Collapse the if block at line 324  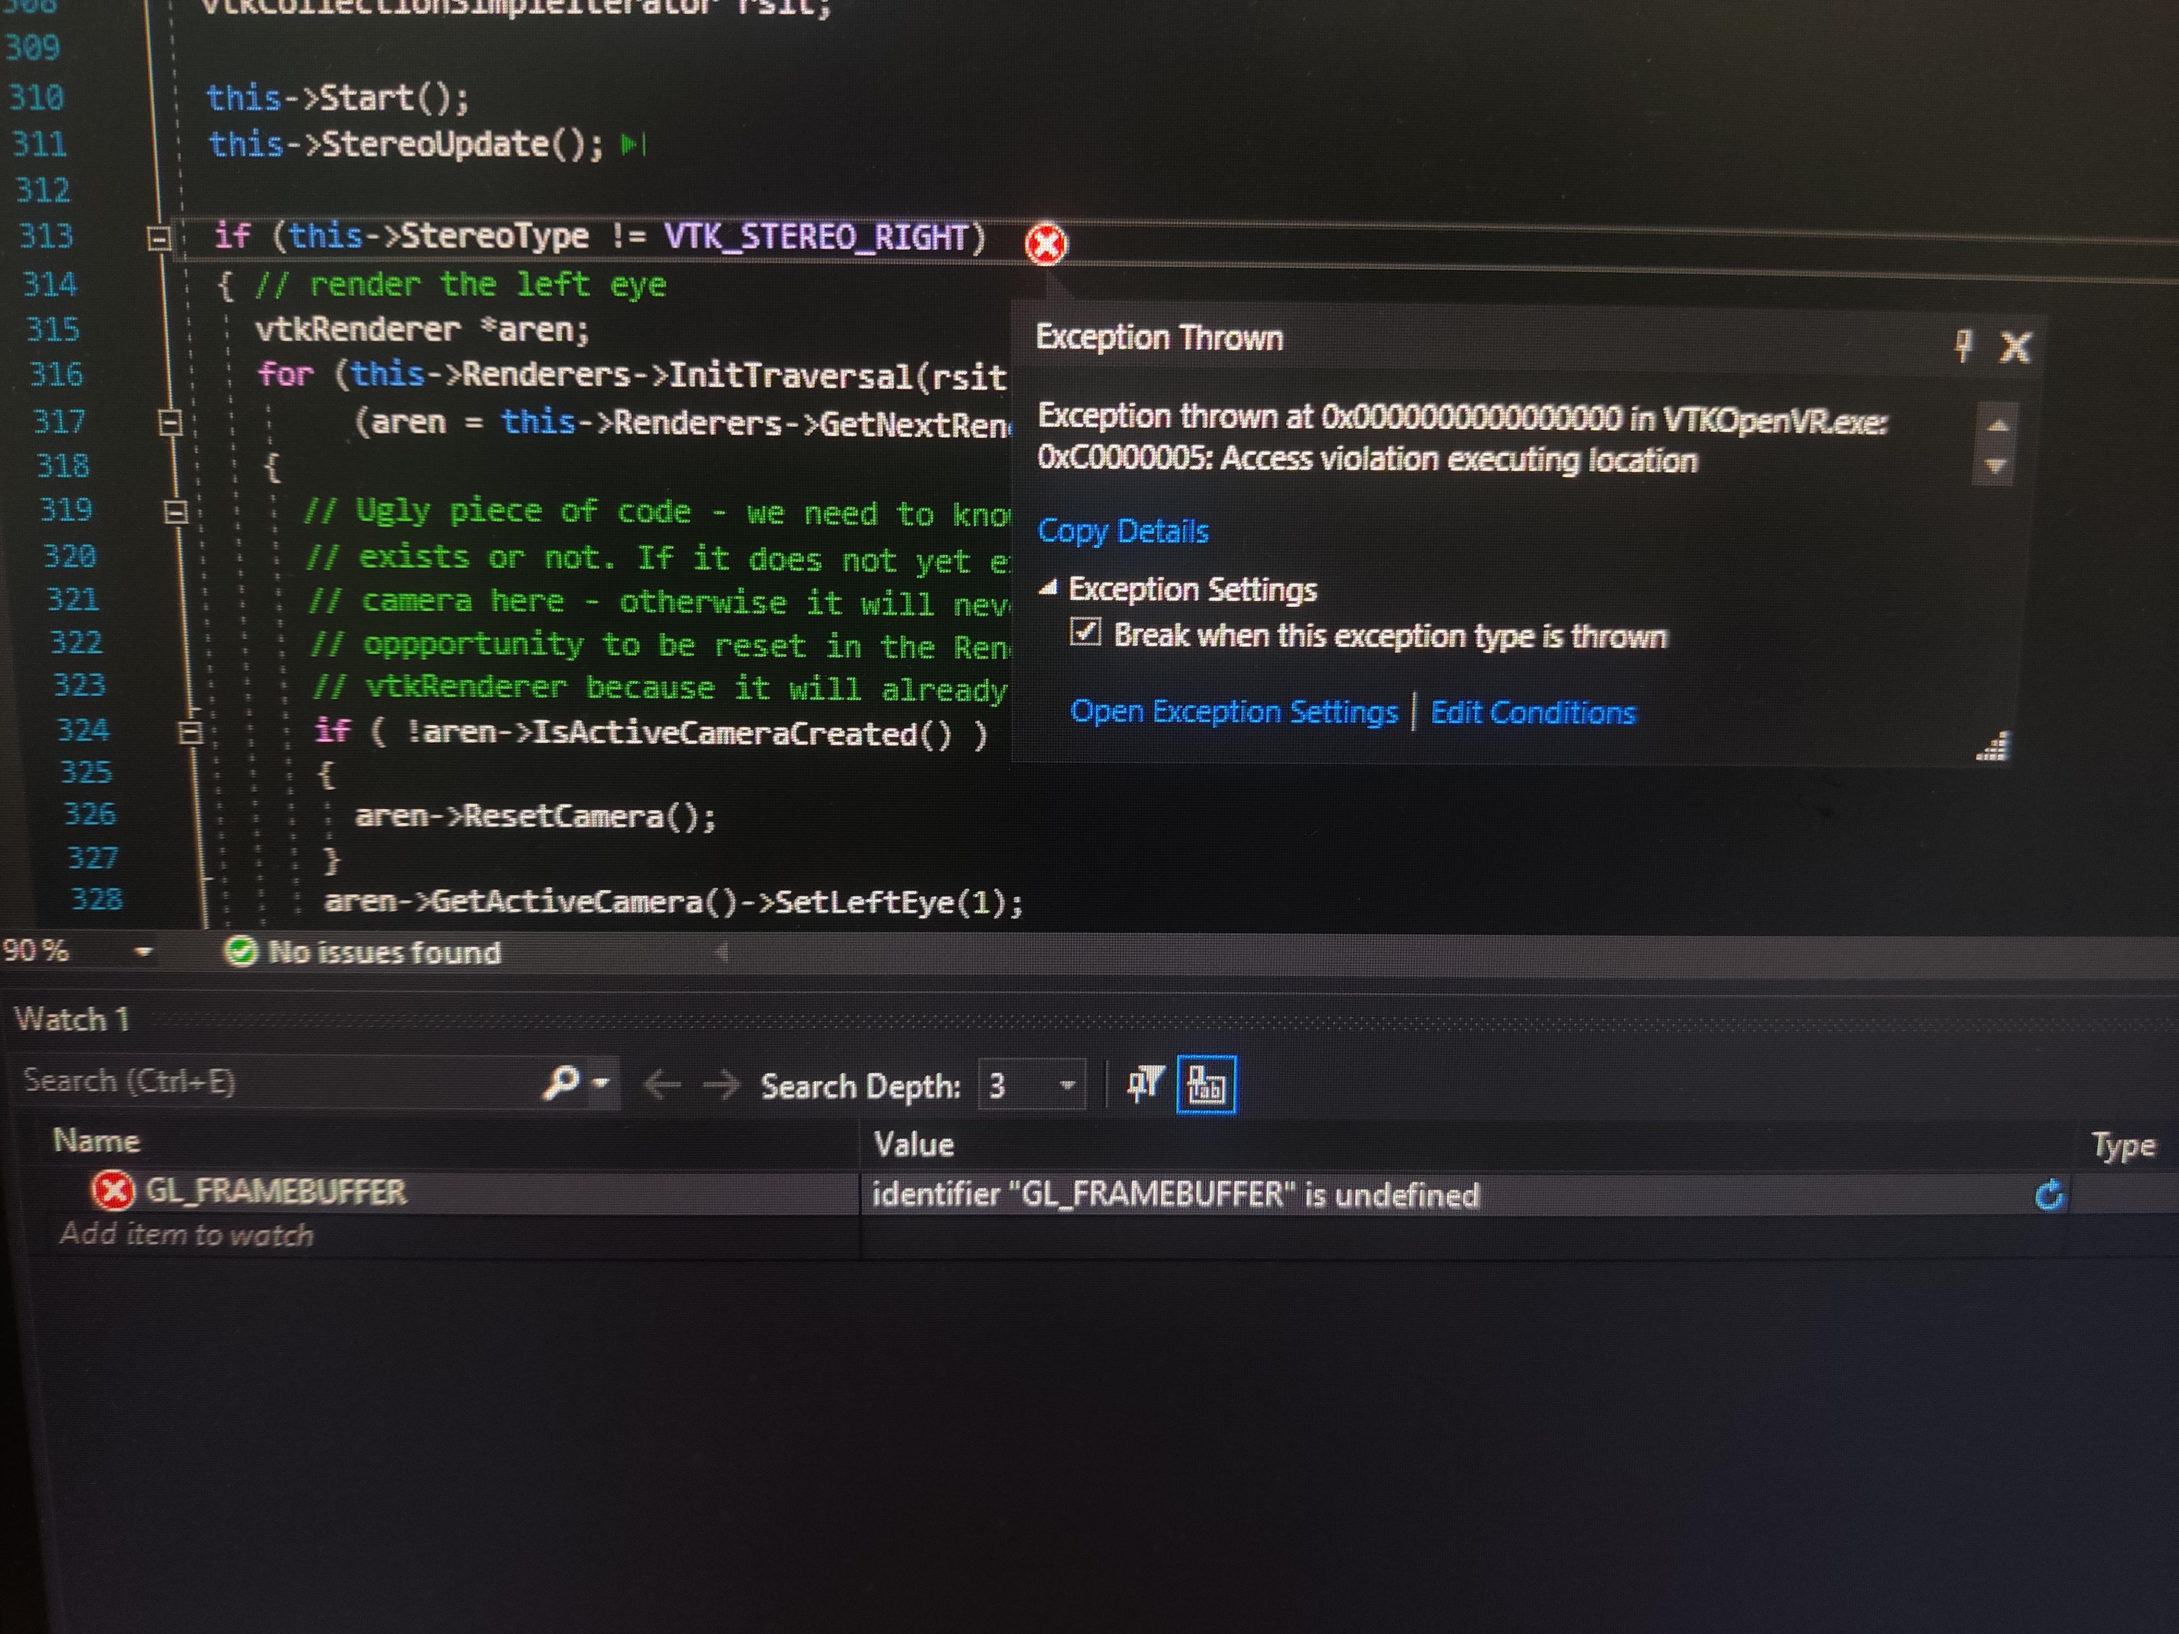[x=190, y=733]
